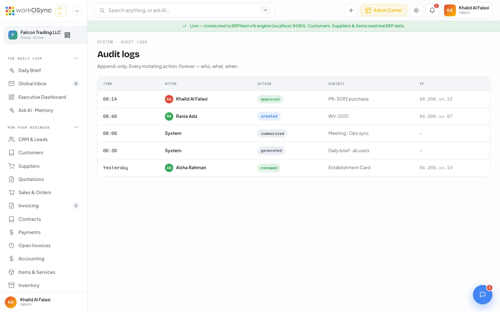
Task: Open Executive Dashboard grid icon
Action: point(11,97)
